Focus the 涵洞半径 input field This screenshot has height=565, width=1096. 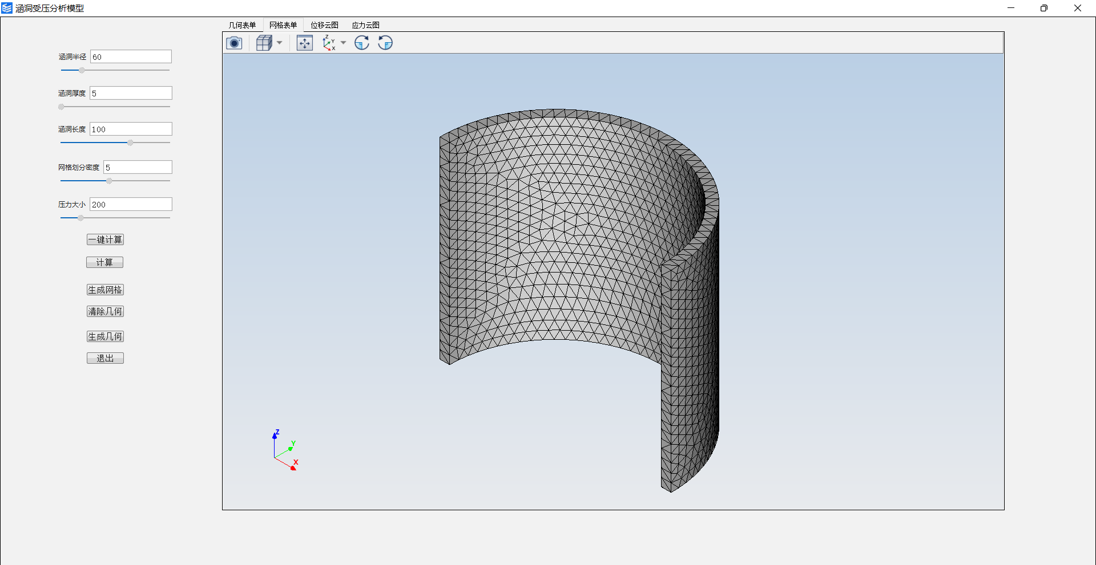pos(131,56)
